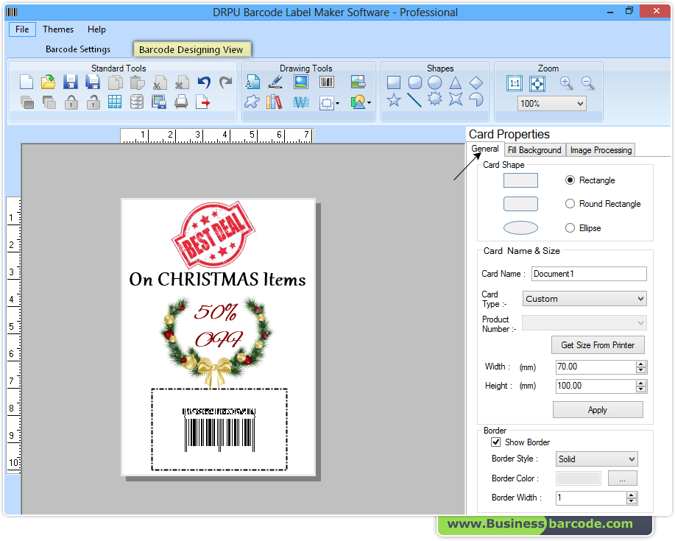Click the border color browse (...) button
Viewport: 675px width, 541px height.
[623, 478]
